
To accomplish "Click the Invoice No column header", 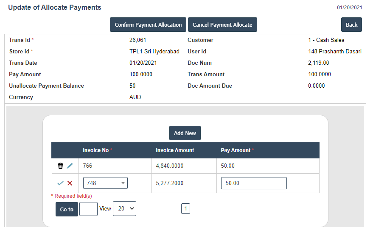I will (x=96, y=150).
